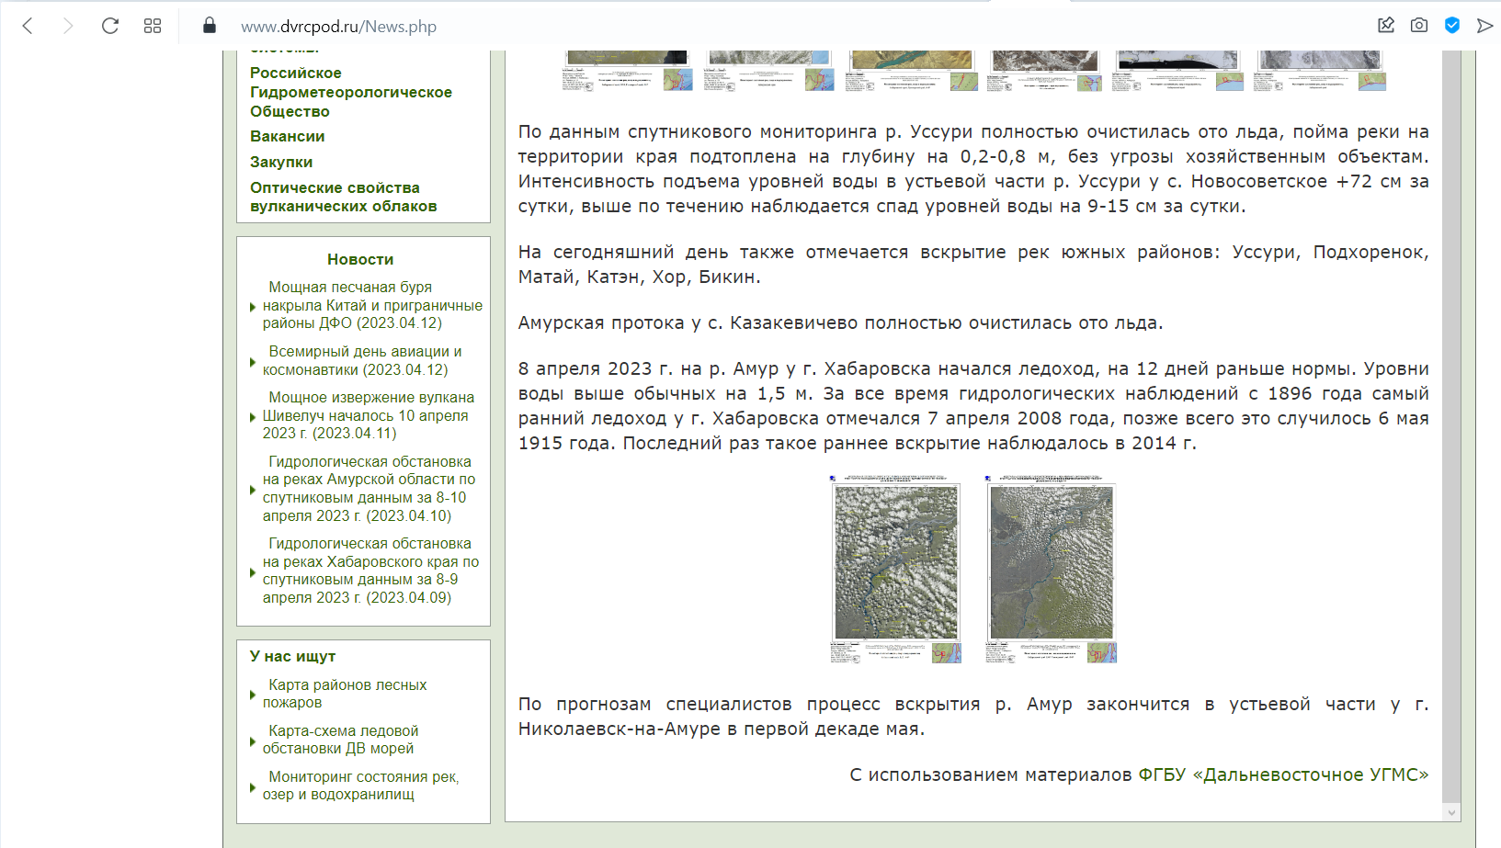1501x848 pixels.
Task: Click the scroll down arrow of article scrollbar
Action: [1451, 812]
